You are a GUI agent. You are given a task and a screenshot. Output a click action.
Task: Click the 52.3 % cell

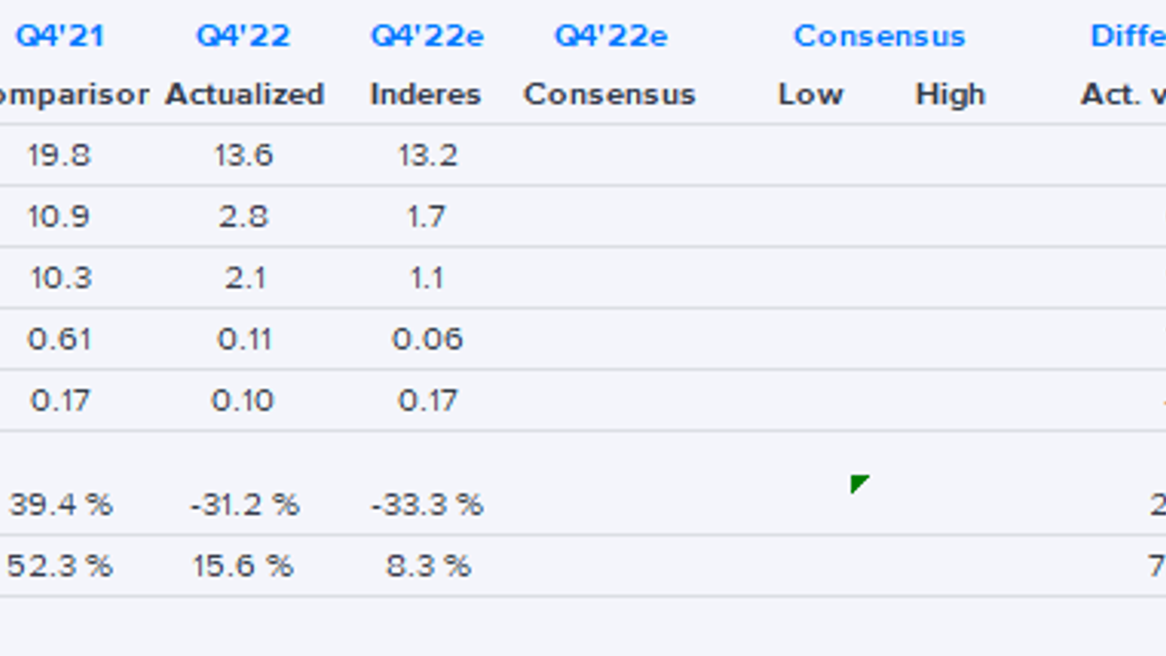(x=60, y=566)
